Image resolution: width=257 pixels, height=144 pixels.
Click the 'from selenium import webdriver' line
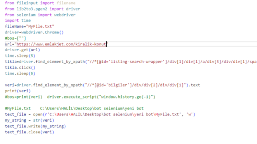pyautogui.click(x=40, y=15)
